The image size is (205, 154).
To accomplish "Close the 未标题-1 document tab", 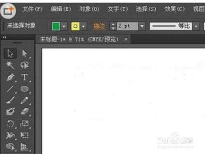I will point(126,39).
